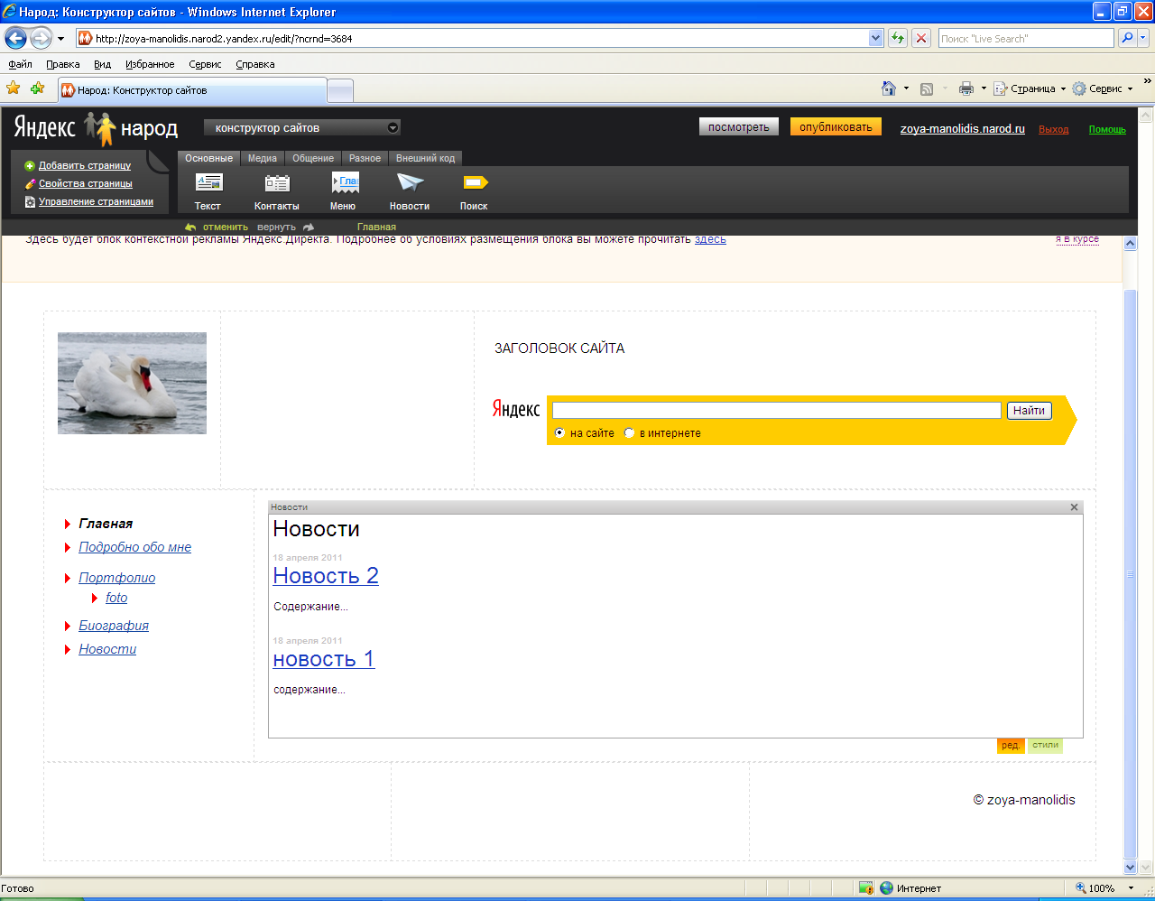1155x901 pixels.
Task: Click the Найти search button
Action: (x=1029, y=410)
